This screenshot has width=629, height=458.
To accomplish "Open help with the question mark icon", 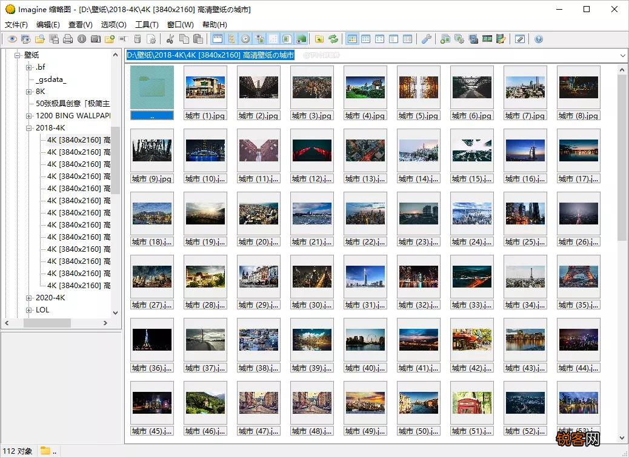I will 539,39.
